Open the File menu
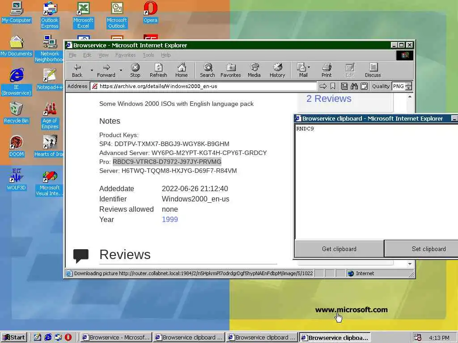 (72, 55)
